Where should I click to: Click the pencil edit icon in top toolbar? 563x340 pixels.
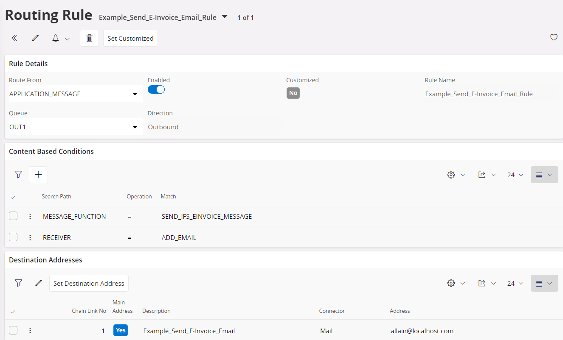tap(35, 38)
